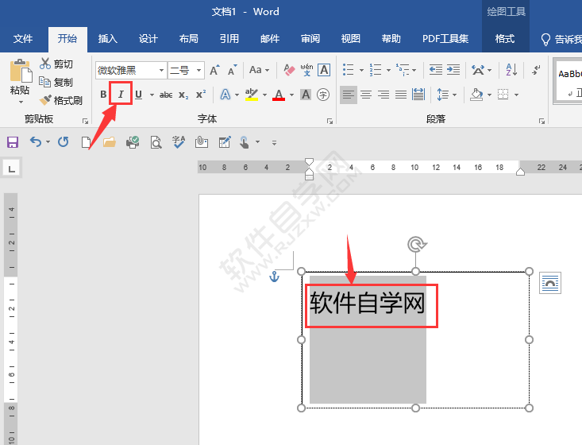Toggle align left paragraph
The width and height of the screenshot is (582, 445).
click(348, 95)
